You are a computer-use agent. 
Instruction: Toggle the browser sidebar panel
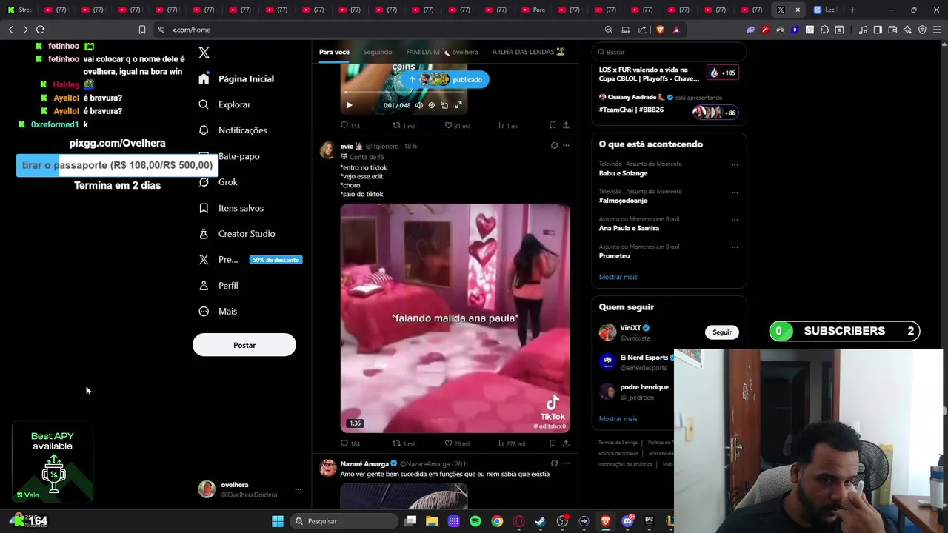[x=878, y=30]
